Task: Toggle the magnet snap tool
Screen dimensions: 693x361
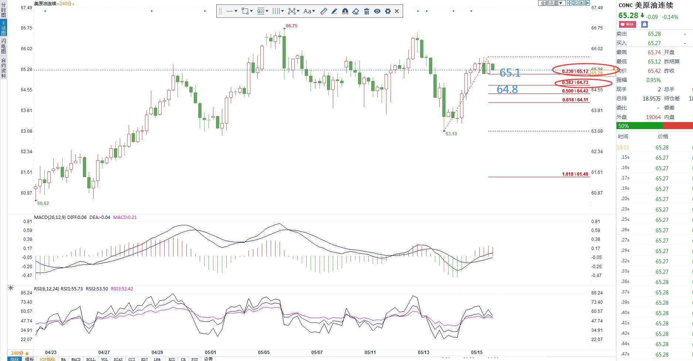Action: pos(345,11)
